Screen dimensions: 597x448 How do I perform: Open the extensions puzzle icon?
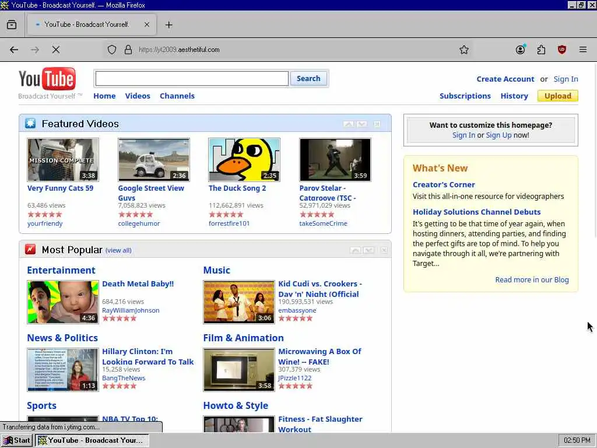click(x=541, y=50)
